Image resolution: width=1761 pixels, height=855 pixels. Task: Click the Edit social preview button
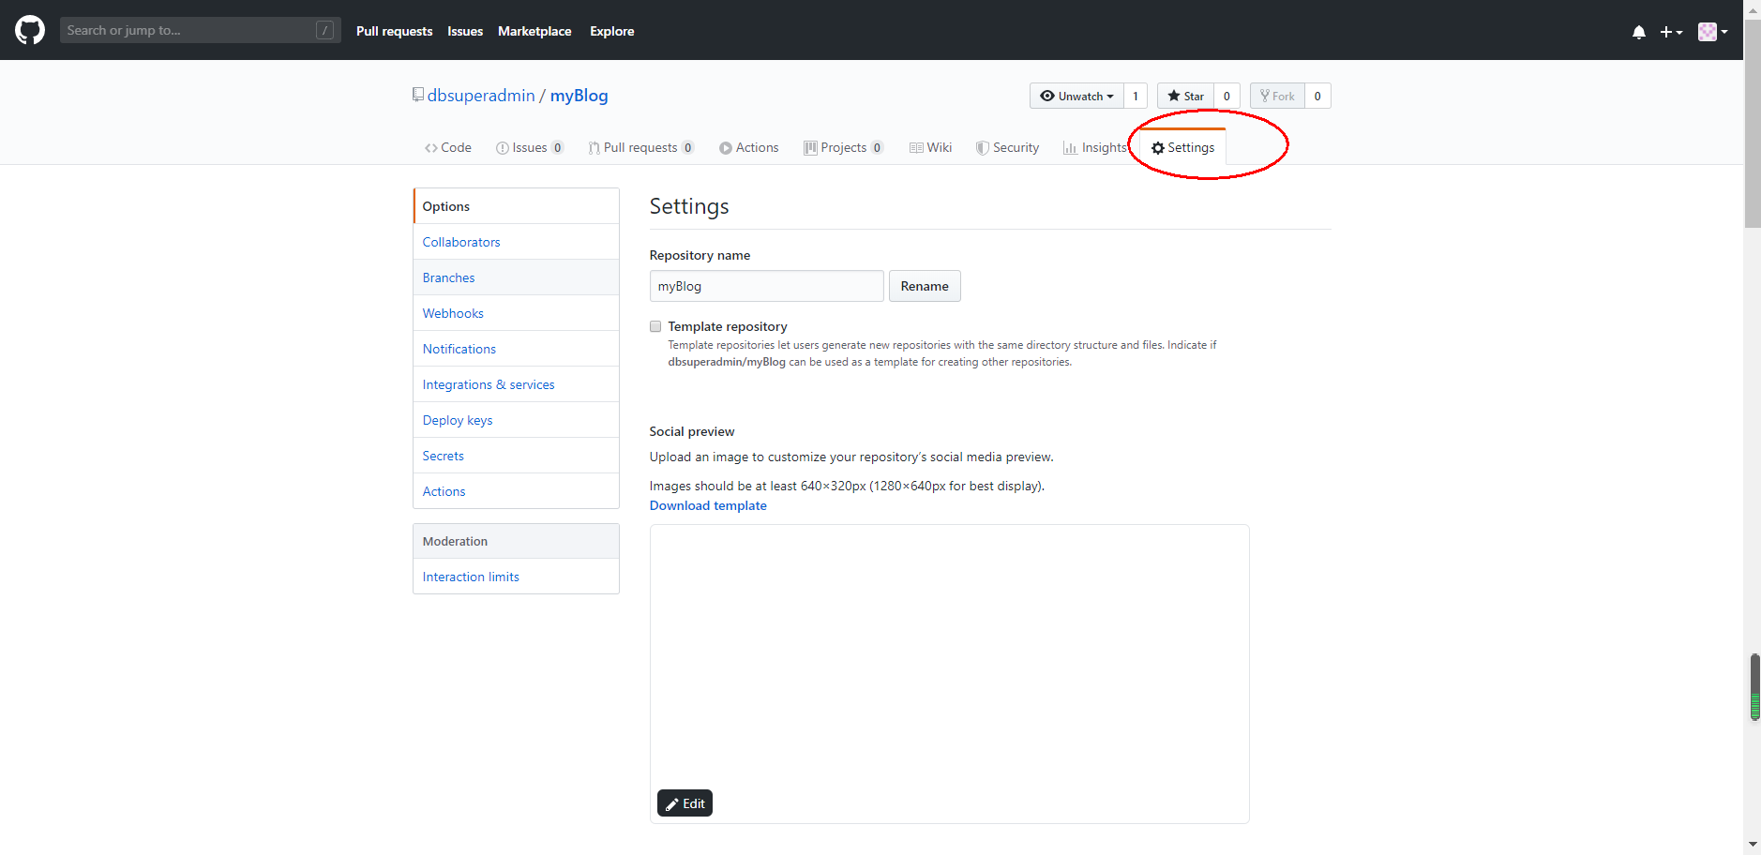(685, 803)
